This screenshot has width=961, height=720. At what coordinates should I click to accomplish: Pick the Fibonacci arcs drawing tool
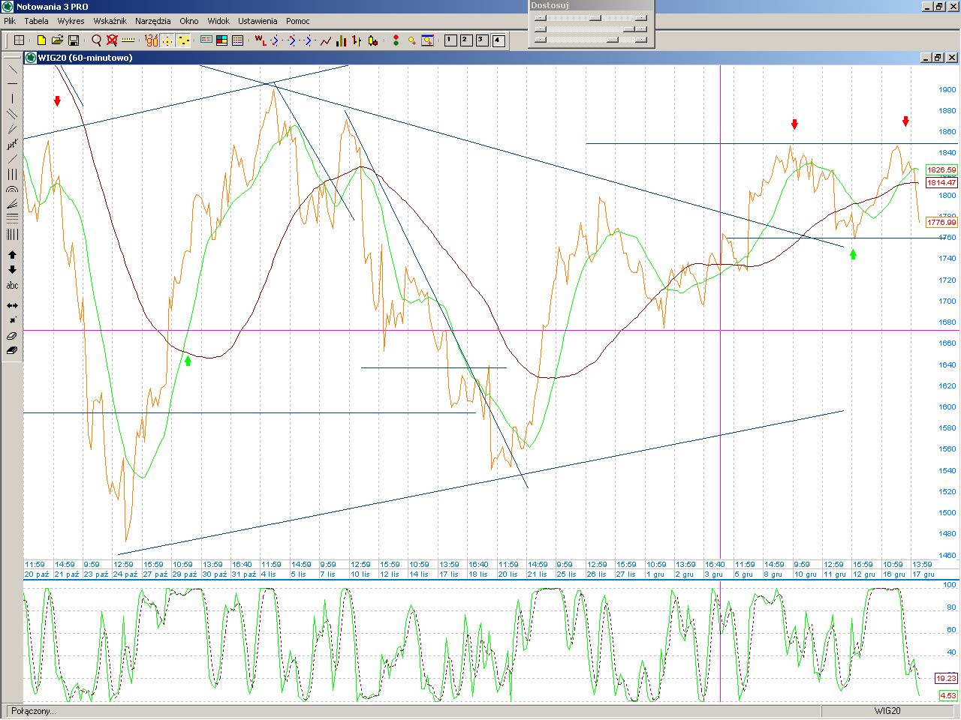(12, 190)
